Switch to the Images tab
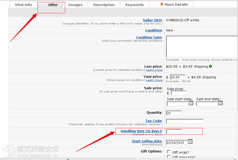This screenshot has height=160, width=238. (75, 5)
